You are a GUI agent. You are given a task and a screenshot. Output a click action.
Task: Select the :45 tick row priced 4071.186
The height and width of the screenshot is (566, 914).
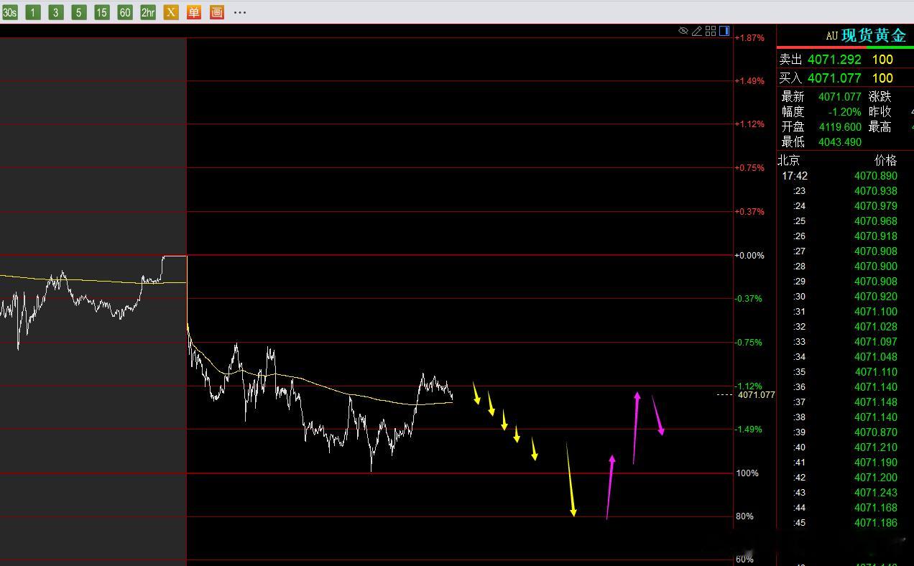tap(845, 523)
